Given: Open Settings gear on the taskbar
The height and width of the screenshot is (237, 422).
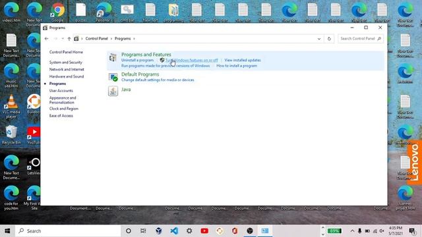Looking at the screenshot, I should (x=189, y=231).
